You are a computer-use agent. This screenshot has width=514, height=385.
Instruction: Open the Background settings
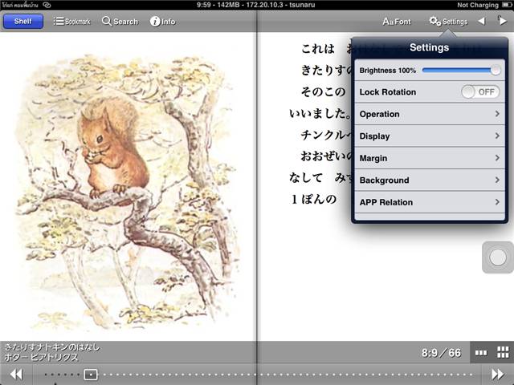[x=430, y=180]
